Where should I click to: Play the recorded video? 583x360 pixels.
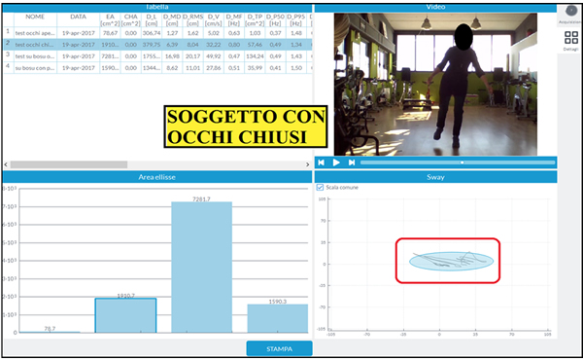[x=336, y=162]
